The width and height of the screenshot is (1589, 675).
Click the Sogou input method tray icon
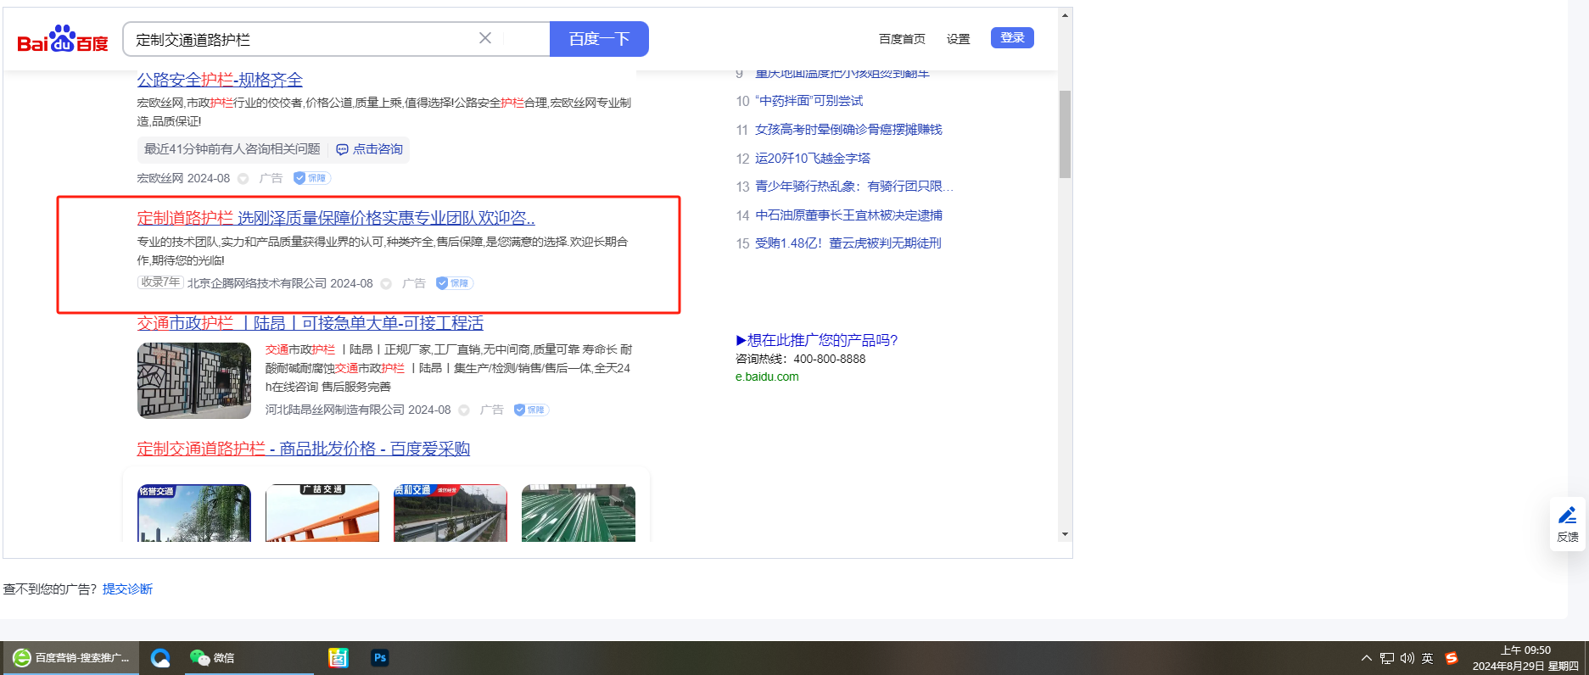[1452, 658]
